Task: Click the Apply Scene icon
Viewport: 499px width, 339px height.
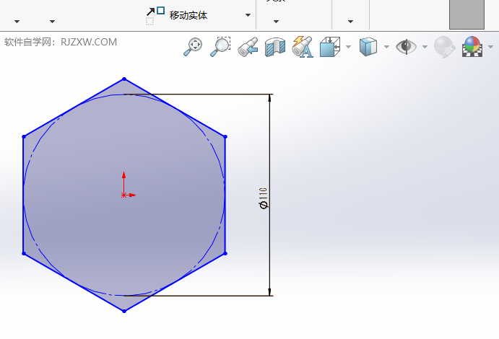Action: [472, 47]
